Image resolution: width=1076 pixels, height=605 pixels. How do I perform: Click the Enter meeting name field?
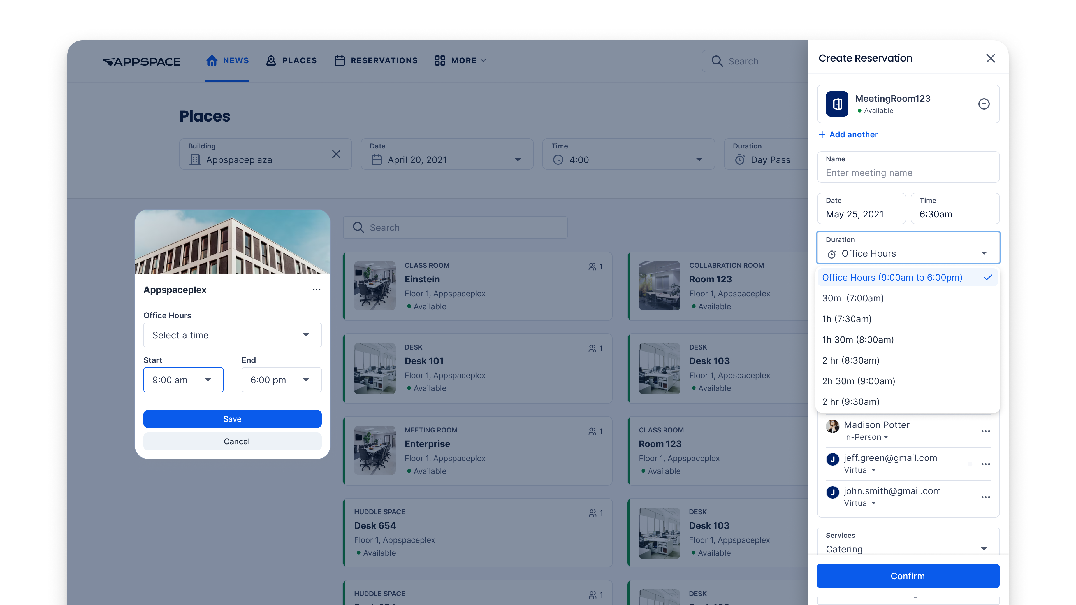pyautogui.click(x=907, y=173)
